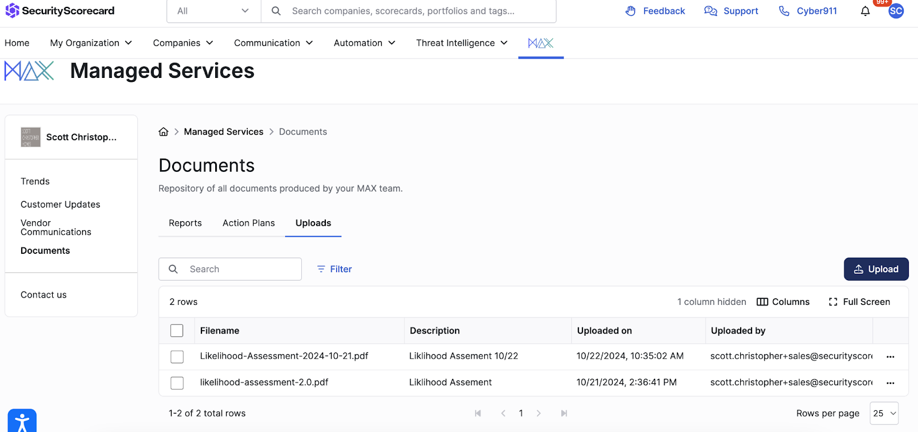
Task: Go to last page of table
Action: [x=564, y=413]
